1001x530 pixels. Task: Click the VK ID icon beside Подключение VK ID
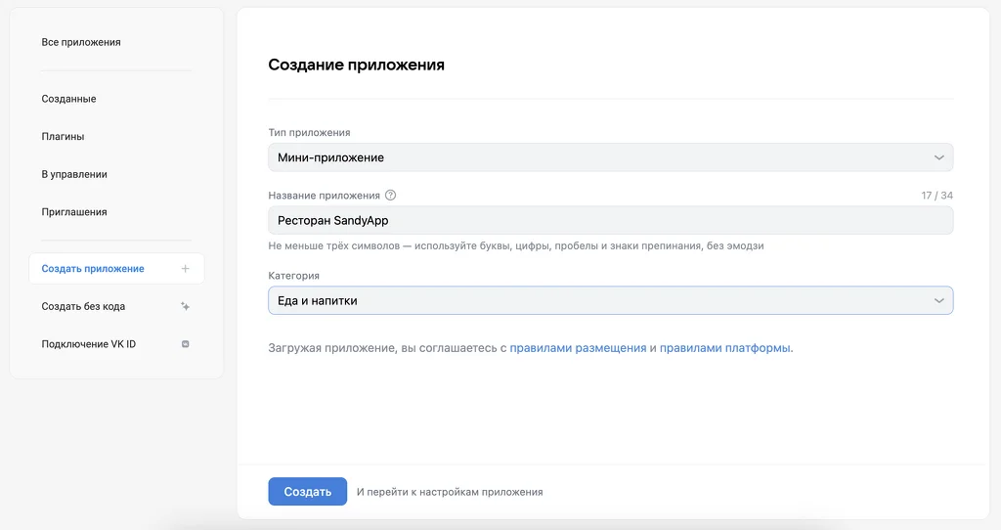point(185,344)
